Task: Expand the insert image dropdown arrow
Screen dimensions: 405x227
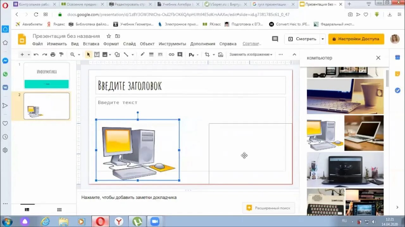Action: click(110, 55)
